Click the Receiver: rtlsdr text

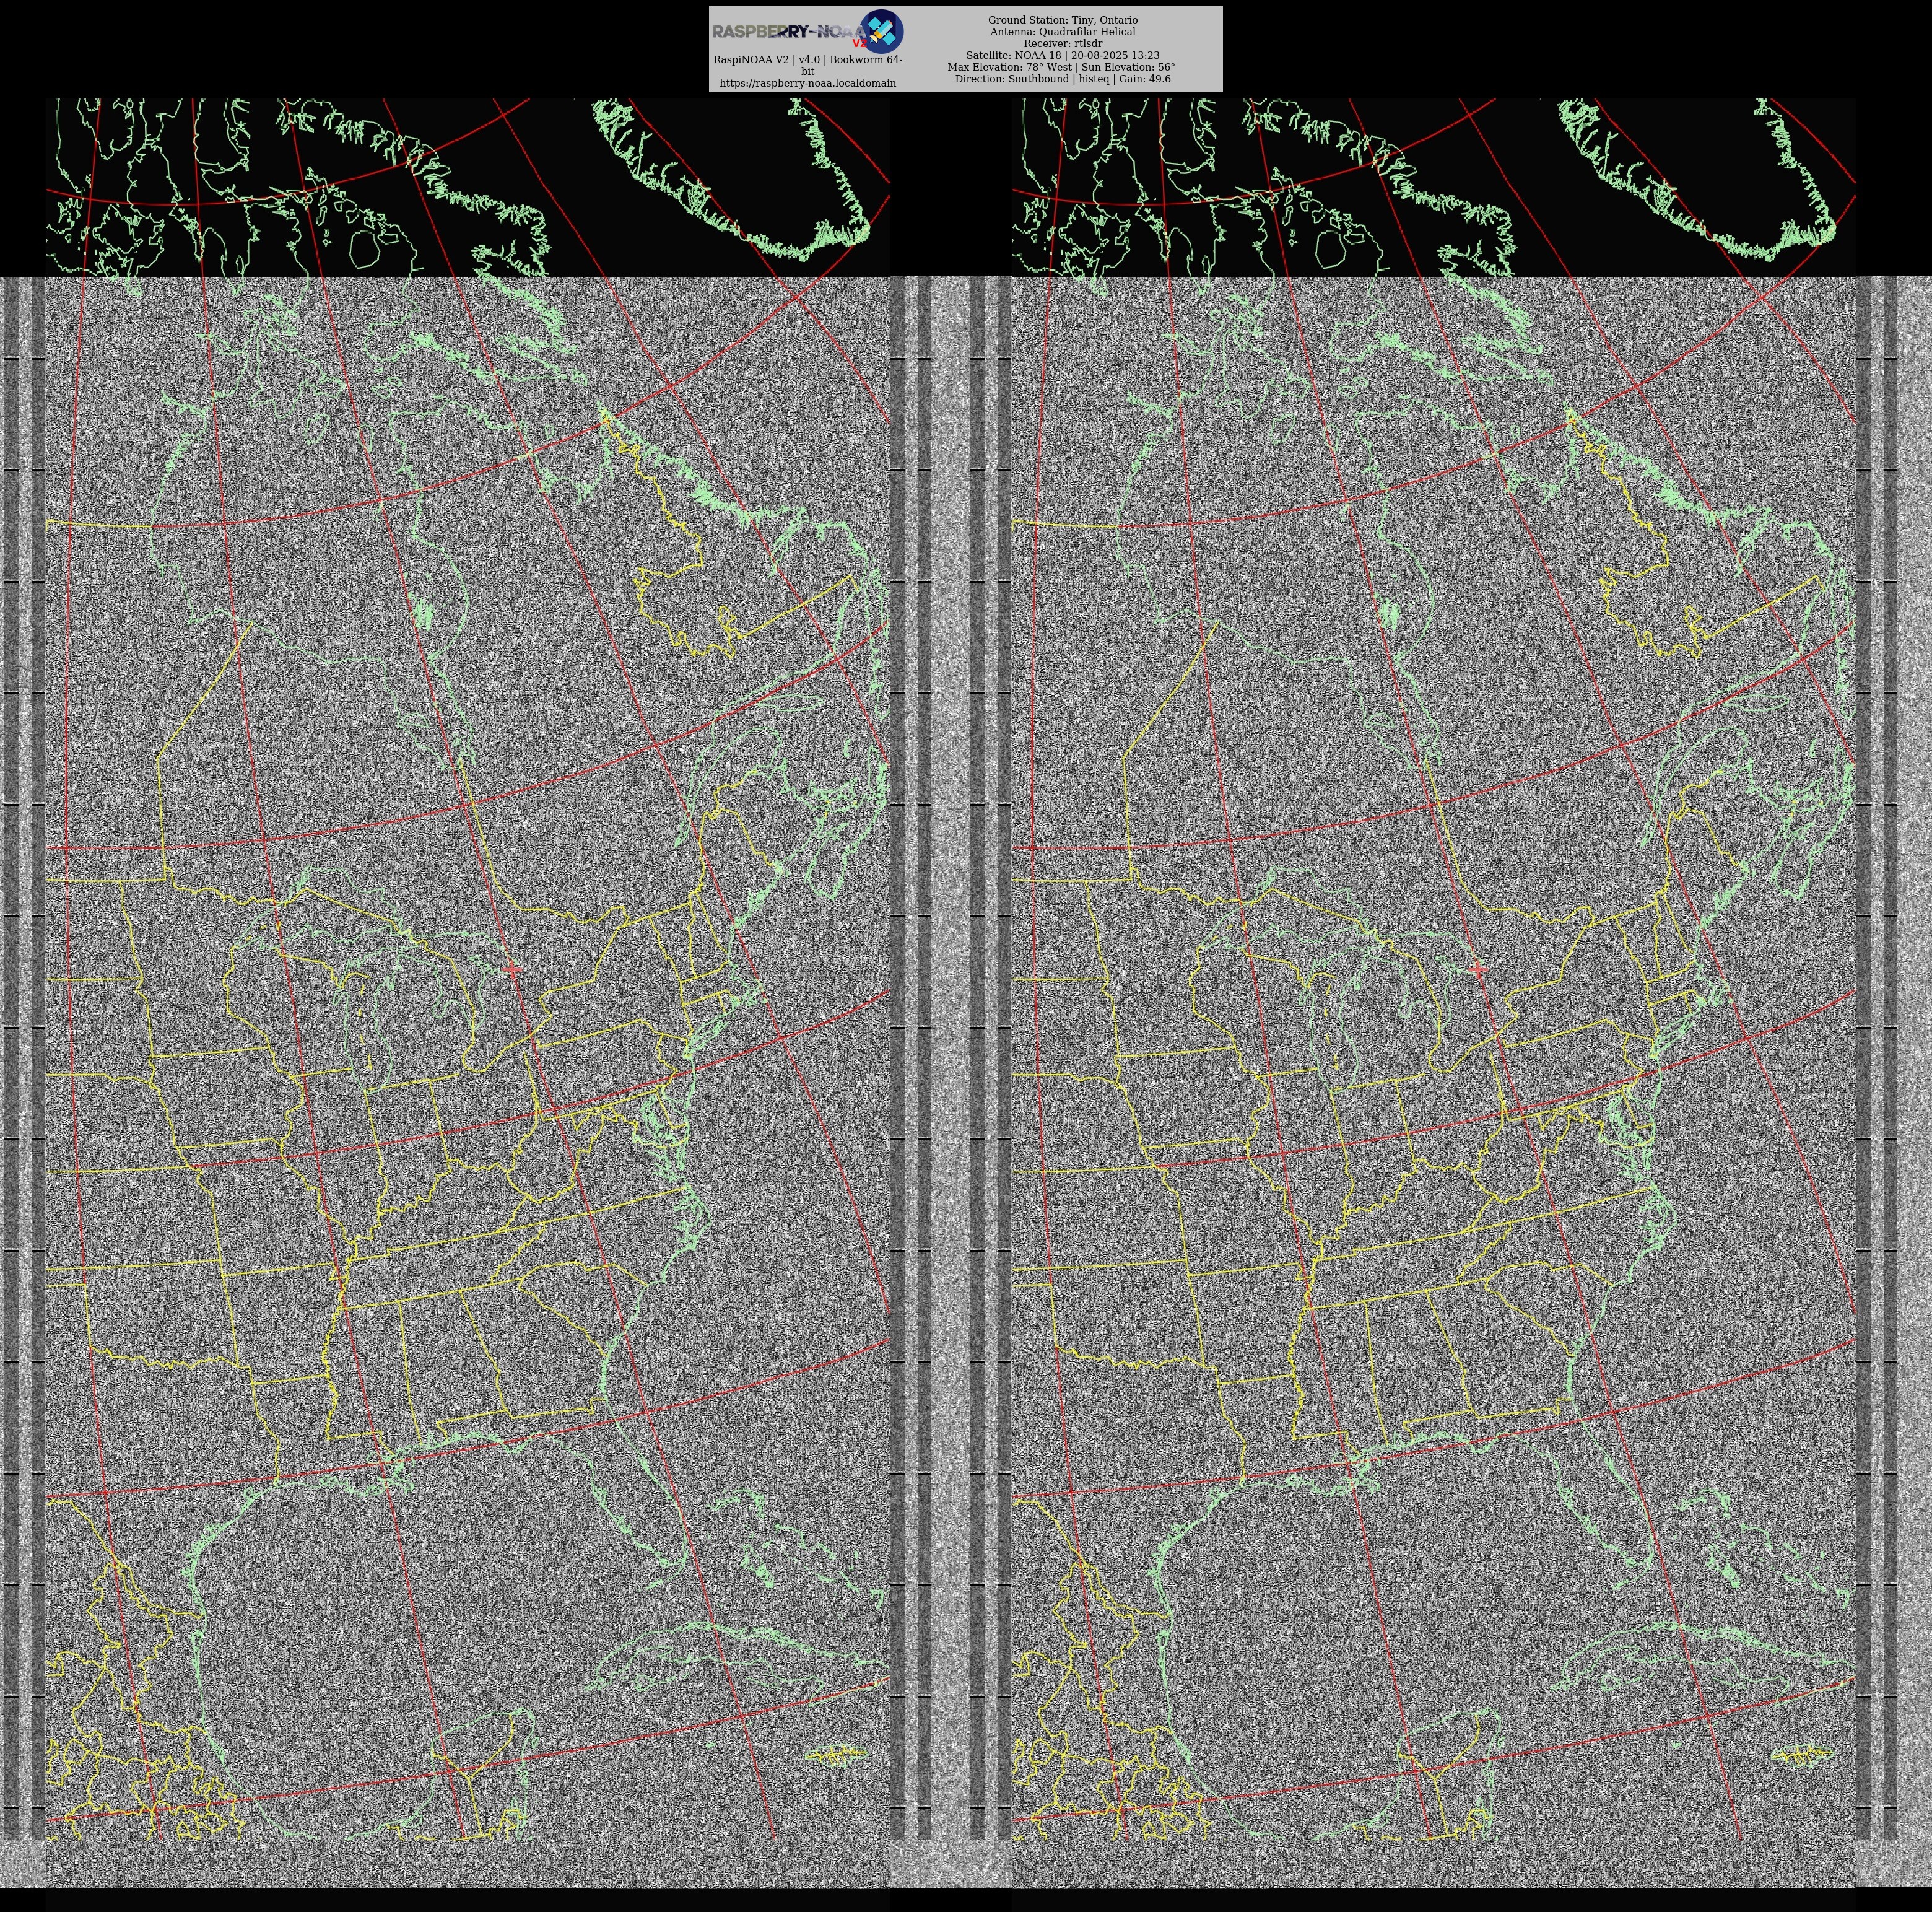point(1062,44)
